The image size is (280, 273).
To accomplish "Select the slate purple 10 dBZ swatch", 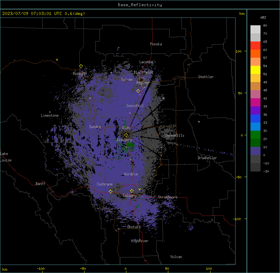I will [x=255, y=151].
